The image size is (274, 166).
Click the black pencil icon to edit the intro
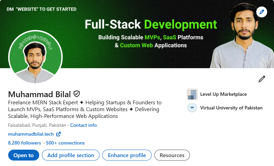click(262, 79)
